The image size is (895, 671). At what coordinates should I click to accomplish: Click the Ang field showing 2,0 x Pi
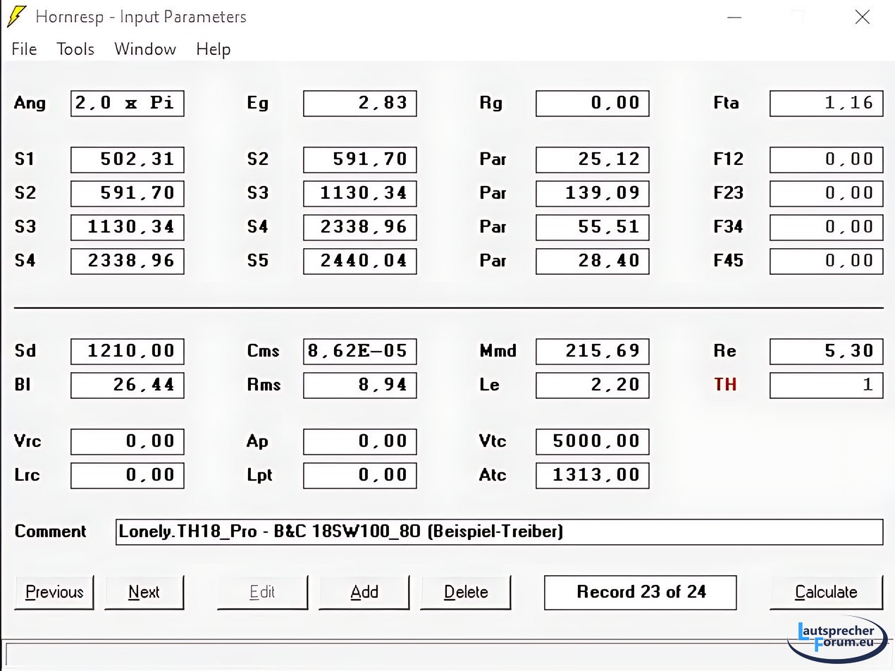[x=127, y=103]
